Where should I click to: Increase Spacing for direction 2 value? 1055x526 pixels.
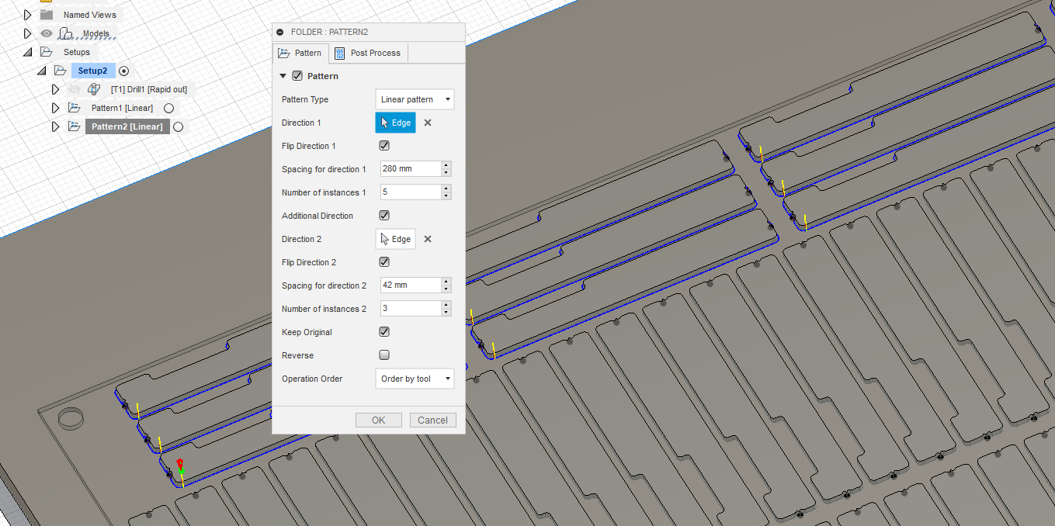tap(446, 282)
